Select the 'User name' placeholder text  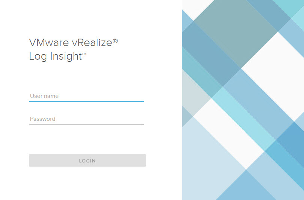coord(44,96)
